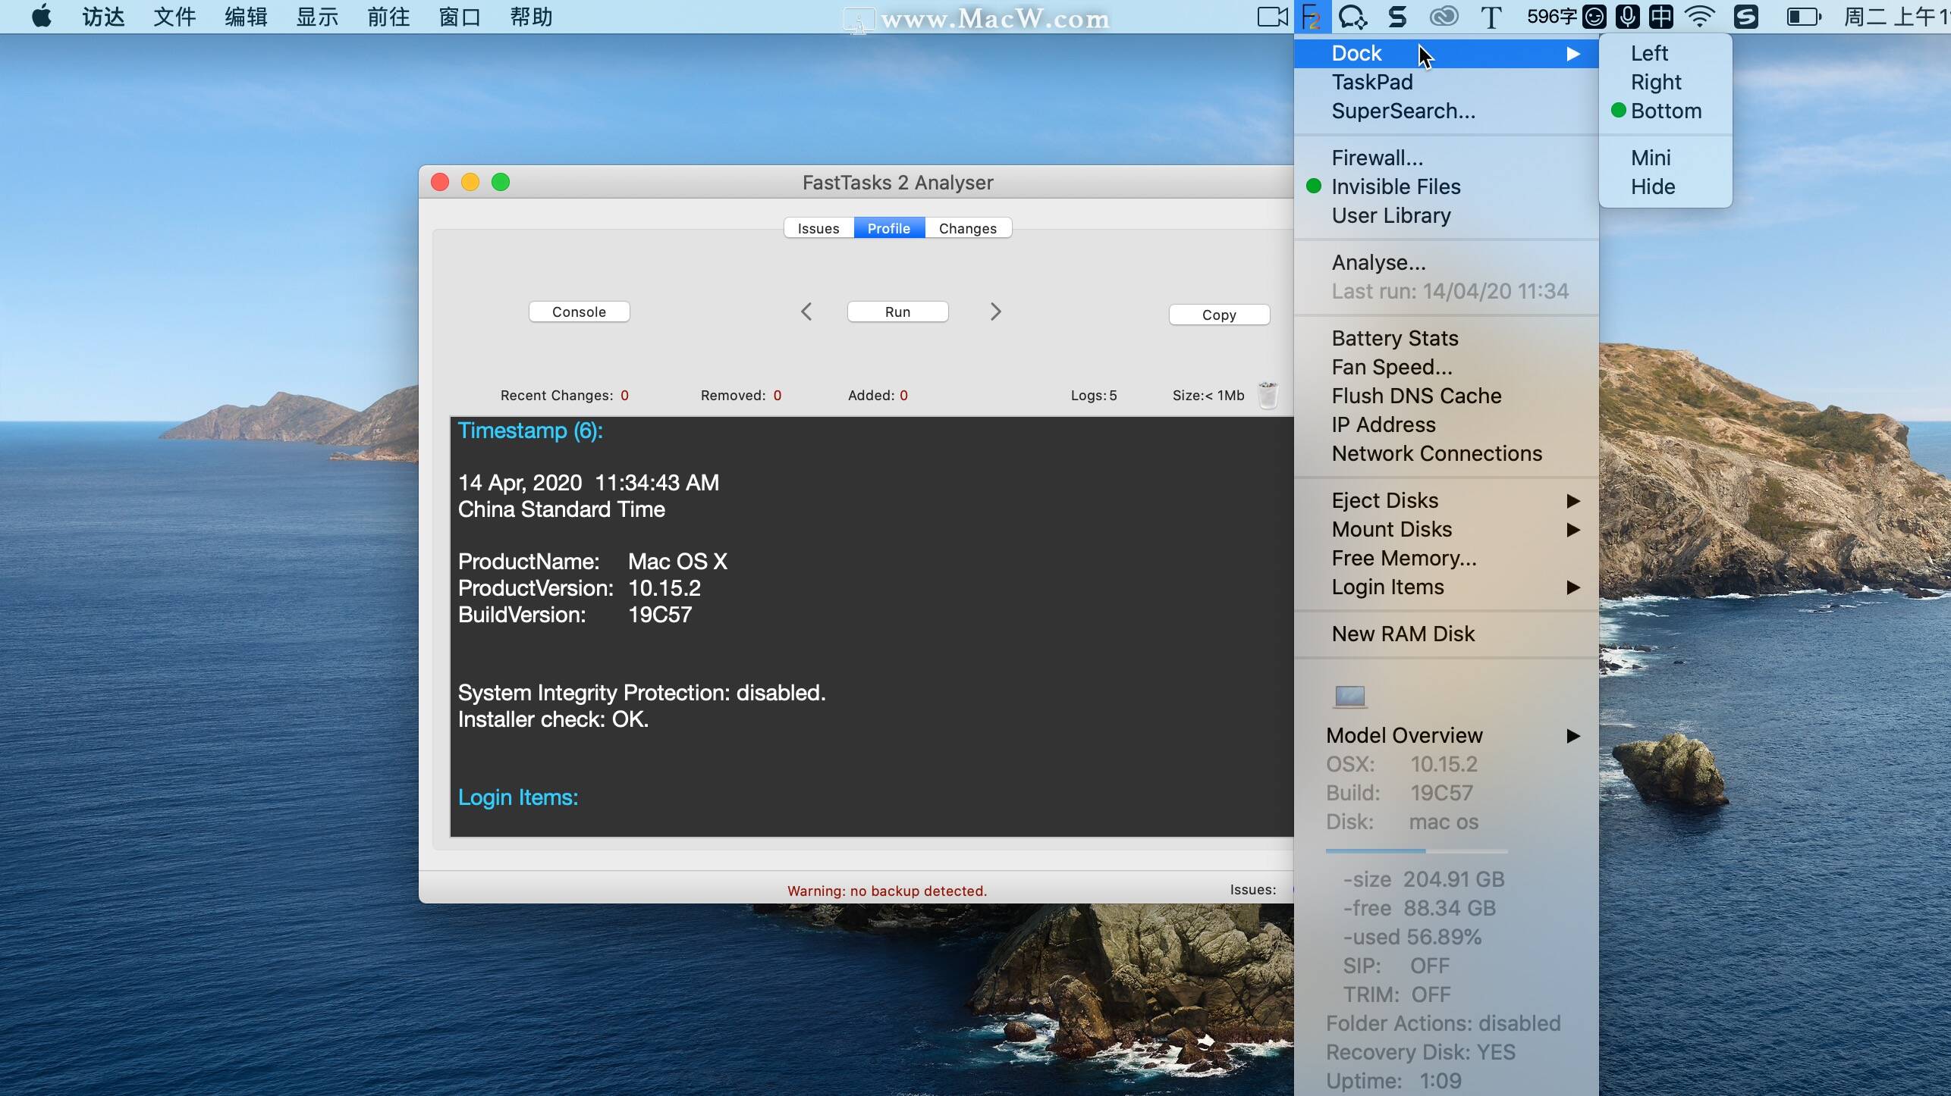Click the 596字 word count status item
1951x1096 pixels.
coord(1550,17)
